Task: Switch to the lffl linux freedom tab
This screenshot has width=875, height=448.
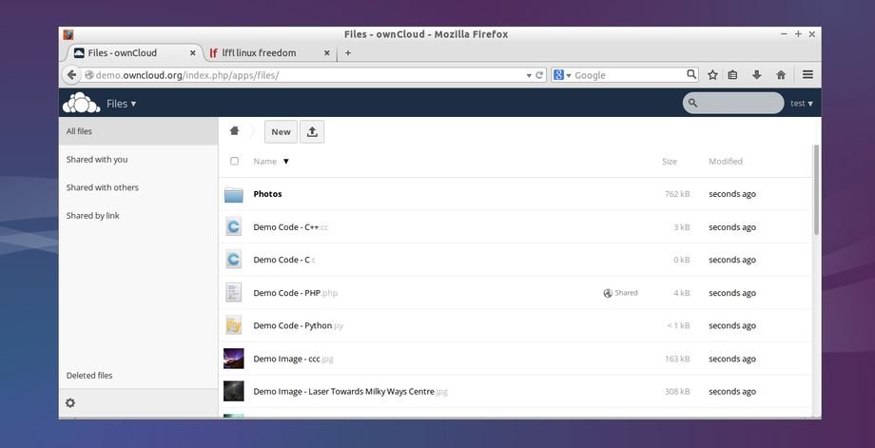Action: pos(259,53)
